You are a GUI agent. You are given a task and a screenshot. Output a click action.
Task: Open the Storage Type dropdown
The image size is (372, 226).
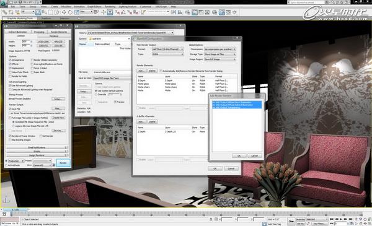coord(219,54)
